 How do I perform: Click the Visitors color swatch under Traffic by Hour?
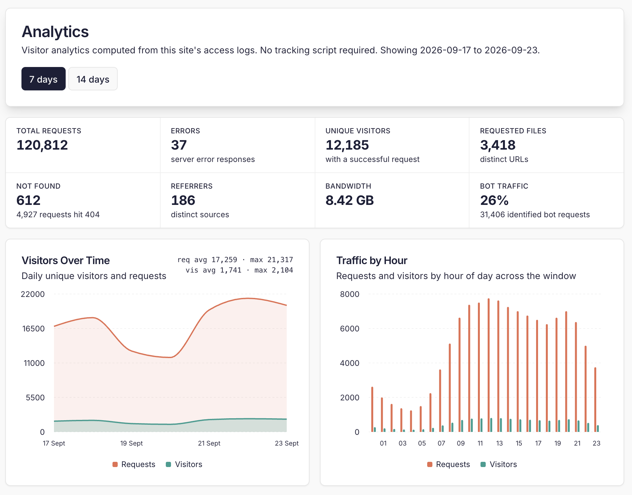click(x=483, y=464)
